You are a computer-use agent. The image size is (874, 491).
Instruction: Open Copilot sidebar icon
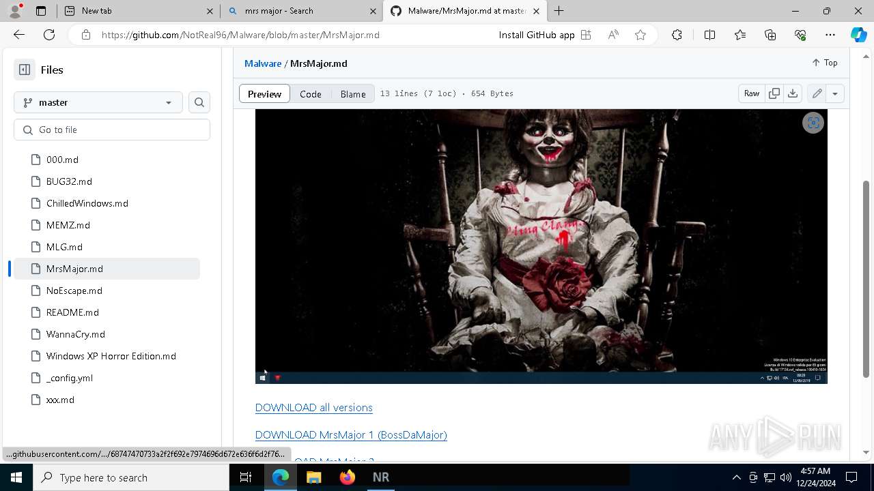pos(858,35)
